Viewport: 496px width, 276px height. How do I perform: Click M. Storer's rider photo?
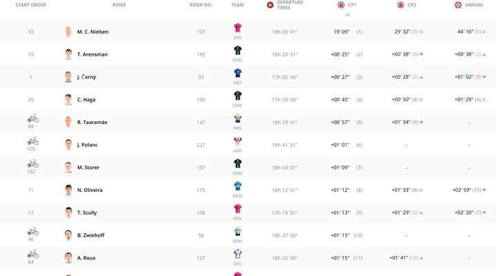(68, 167)
